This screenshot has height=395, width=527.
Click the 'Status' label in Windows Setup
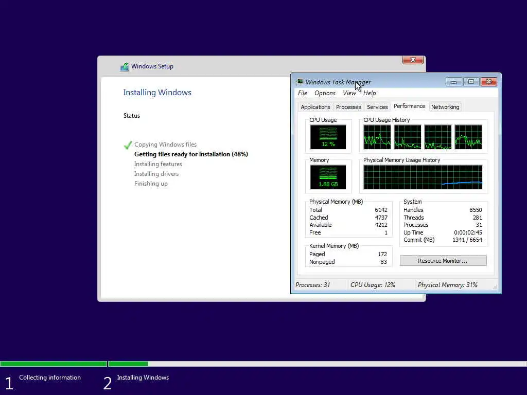[131, 116]
